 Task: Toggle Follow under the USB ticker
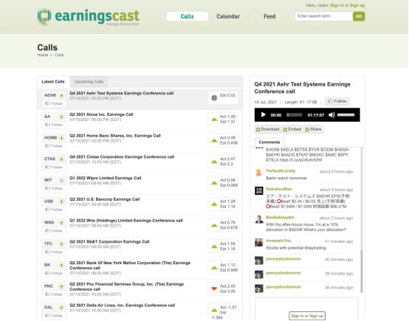click(54, 210)
